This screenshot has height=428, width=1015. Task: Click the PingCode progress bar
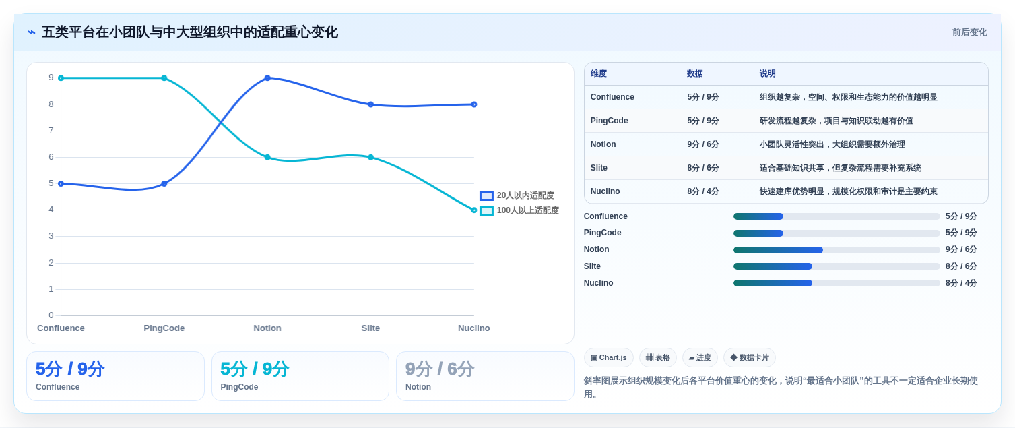click(837, 233)
